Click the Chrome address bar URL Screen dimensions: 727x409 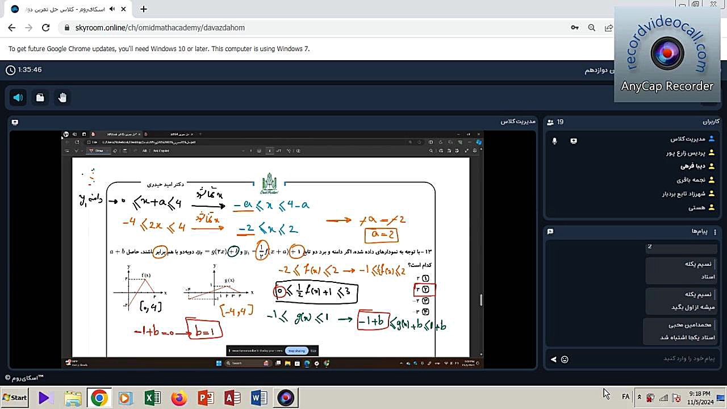pyautogui.click(x=160, y=28)
